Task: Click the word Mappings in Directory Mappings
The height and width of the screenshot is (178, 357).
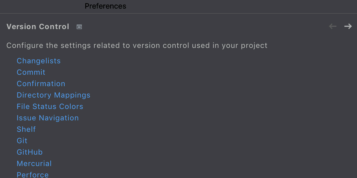Action: (72, 95)
